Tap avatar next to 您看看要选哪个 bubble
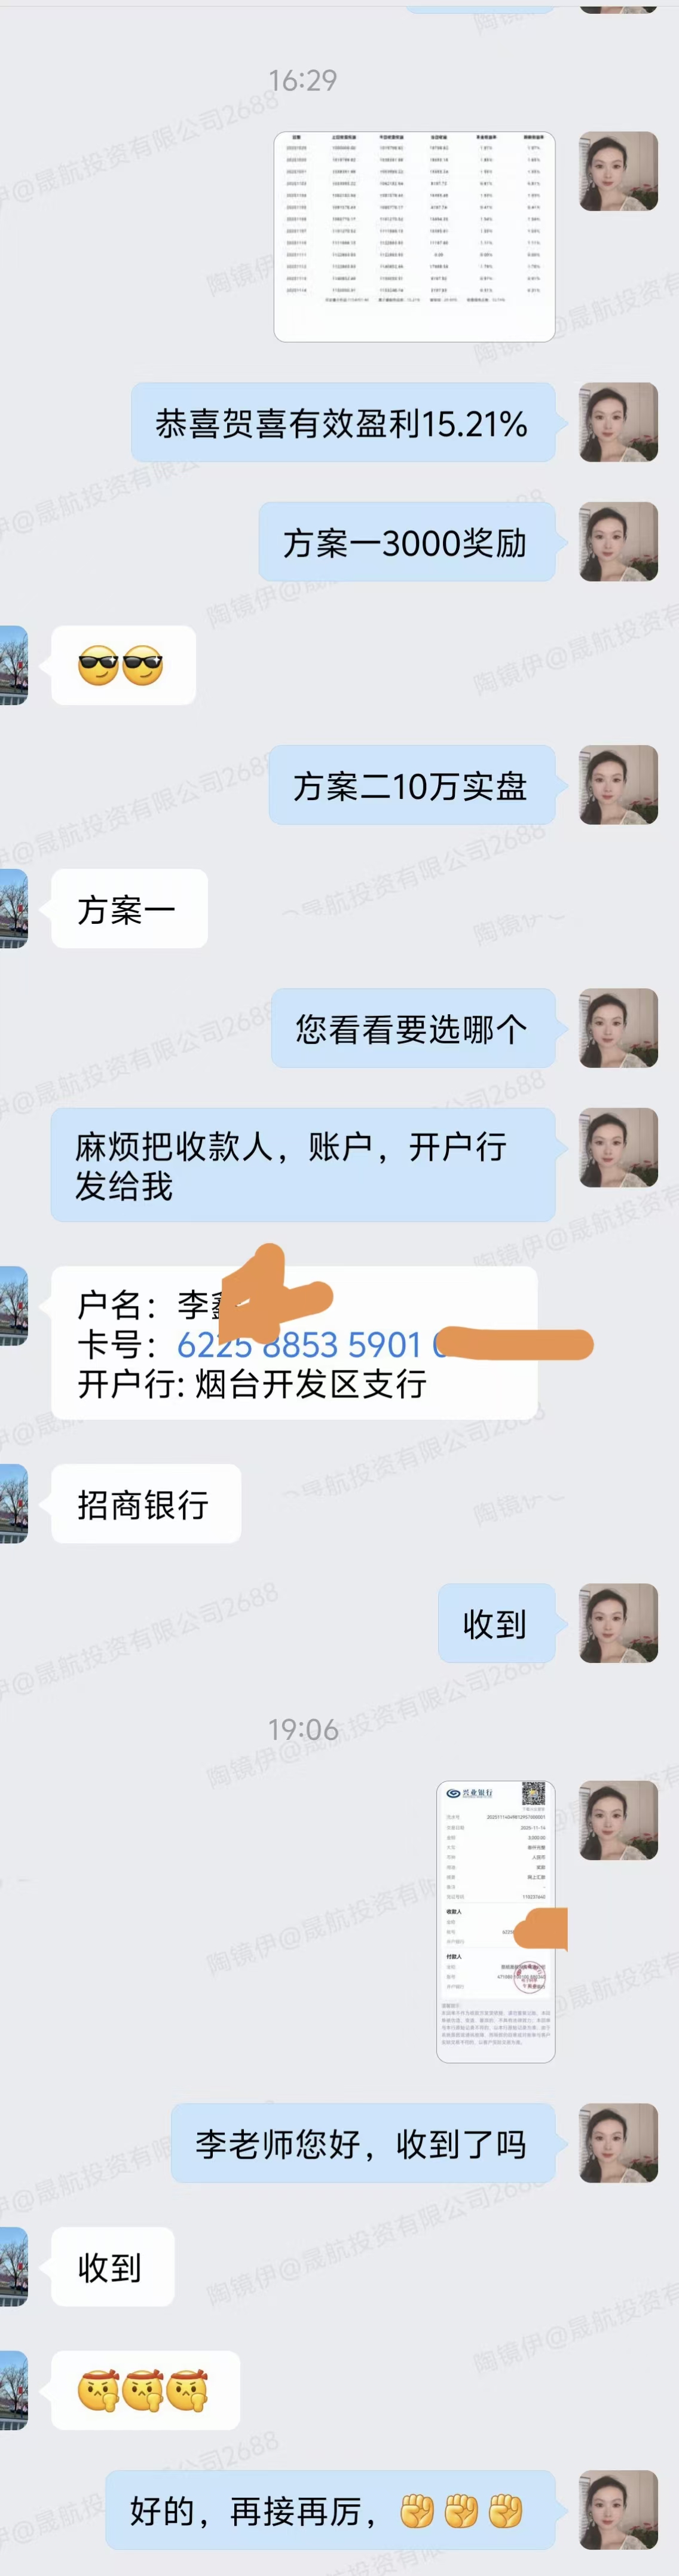 [x=618, y=1028]
